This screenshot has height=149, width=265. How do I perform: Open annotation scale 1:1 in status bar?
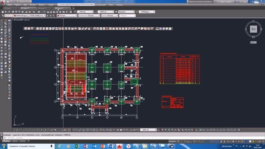(x=229, y=142)
